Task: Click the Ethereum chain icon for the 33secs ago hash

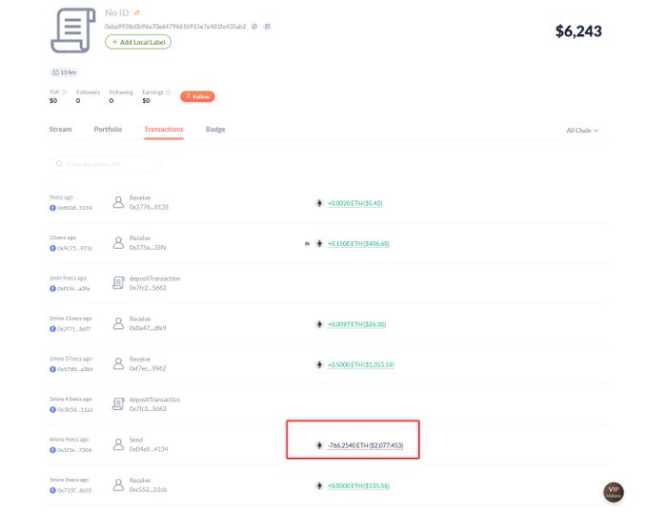Action: pyautogui.click(x=52, y=248)
